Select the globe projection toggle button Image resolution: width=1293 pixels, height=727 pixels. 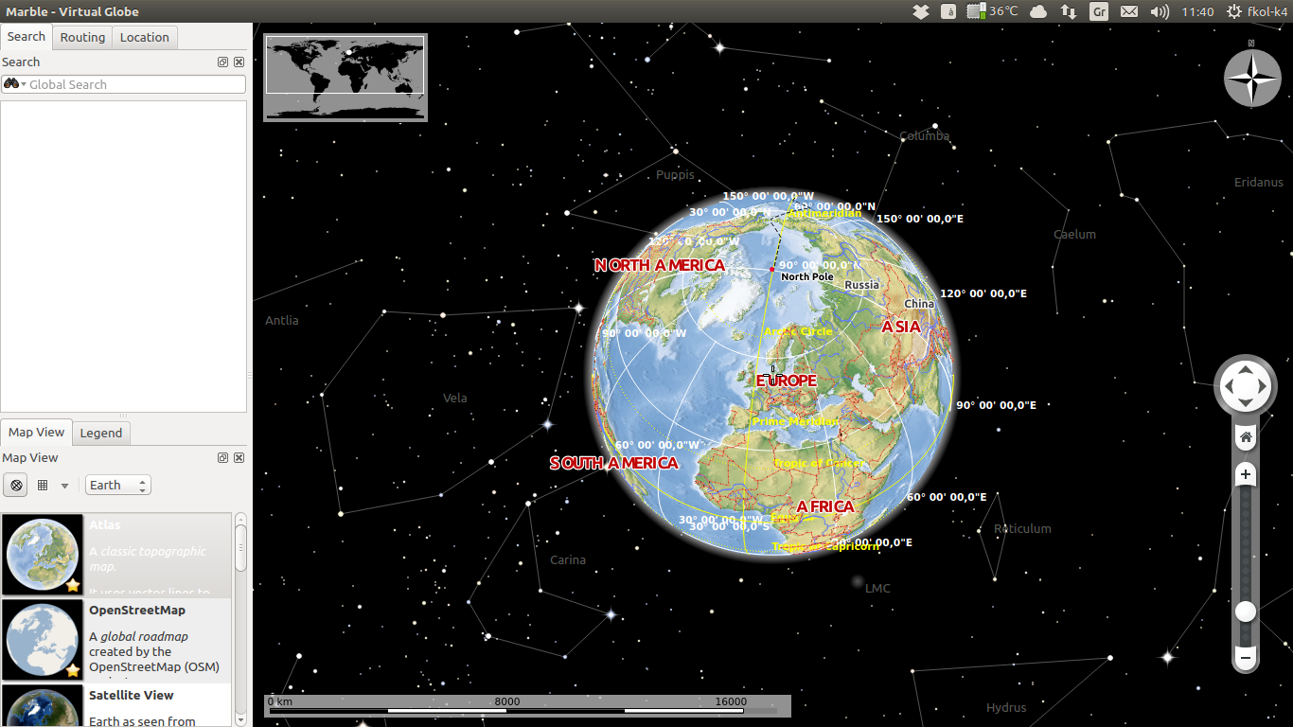(x=16, y=486)
